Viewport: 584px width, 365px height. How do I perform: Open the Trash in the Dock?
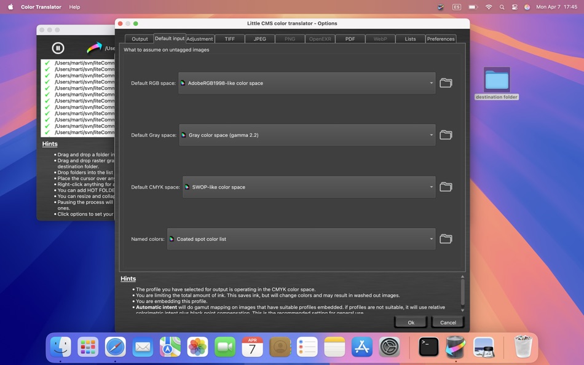[523, 347]
